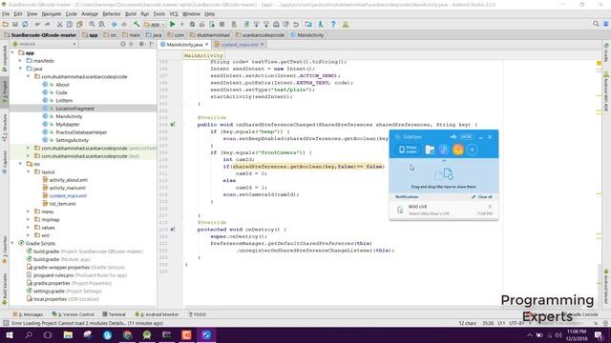The height and width of the screenshot is (343, 611).
Task: Click the Undo toolbar arrow
Action: click(37, 24)
